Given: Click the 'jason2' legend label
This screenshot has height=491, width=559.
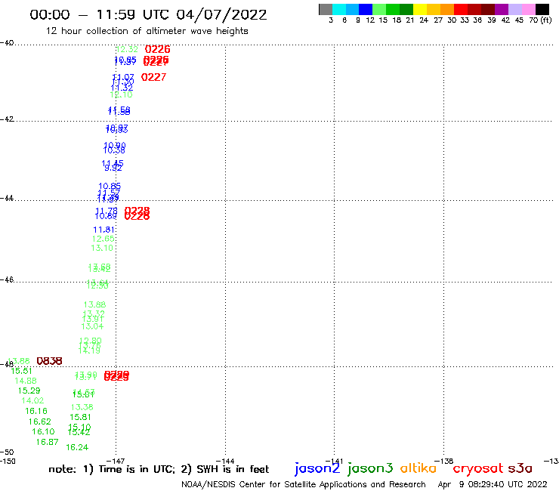Looking at the screenshot, I should (317, 468).
